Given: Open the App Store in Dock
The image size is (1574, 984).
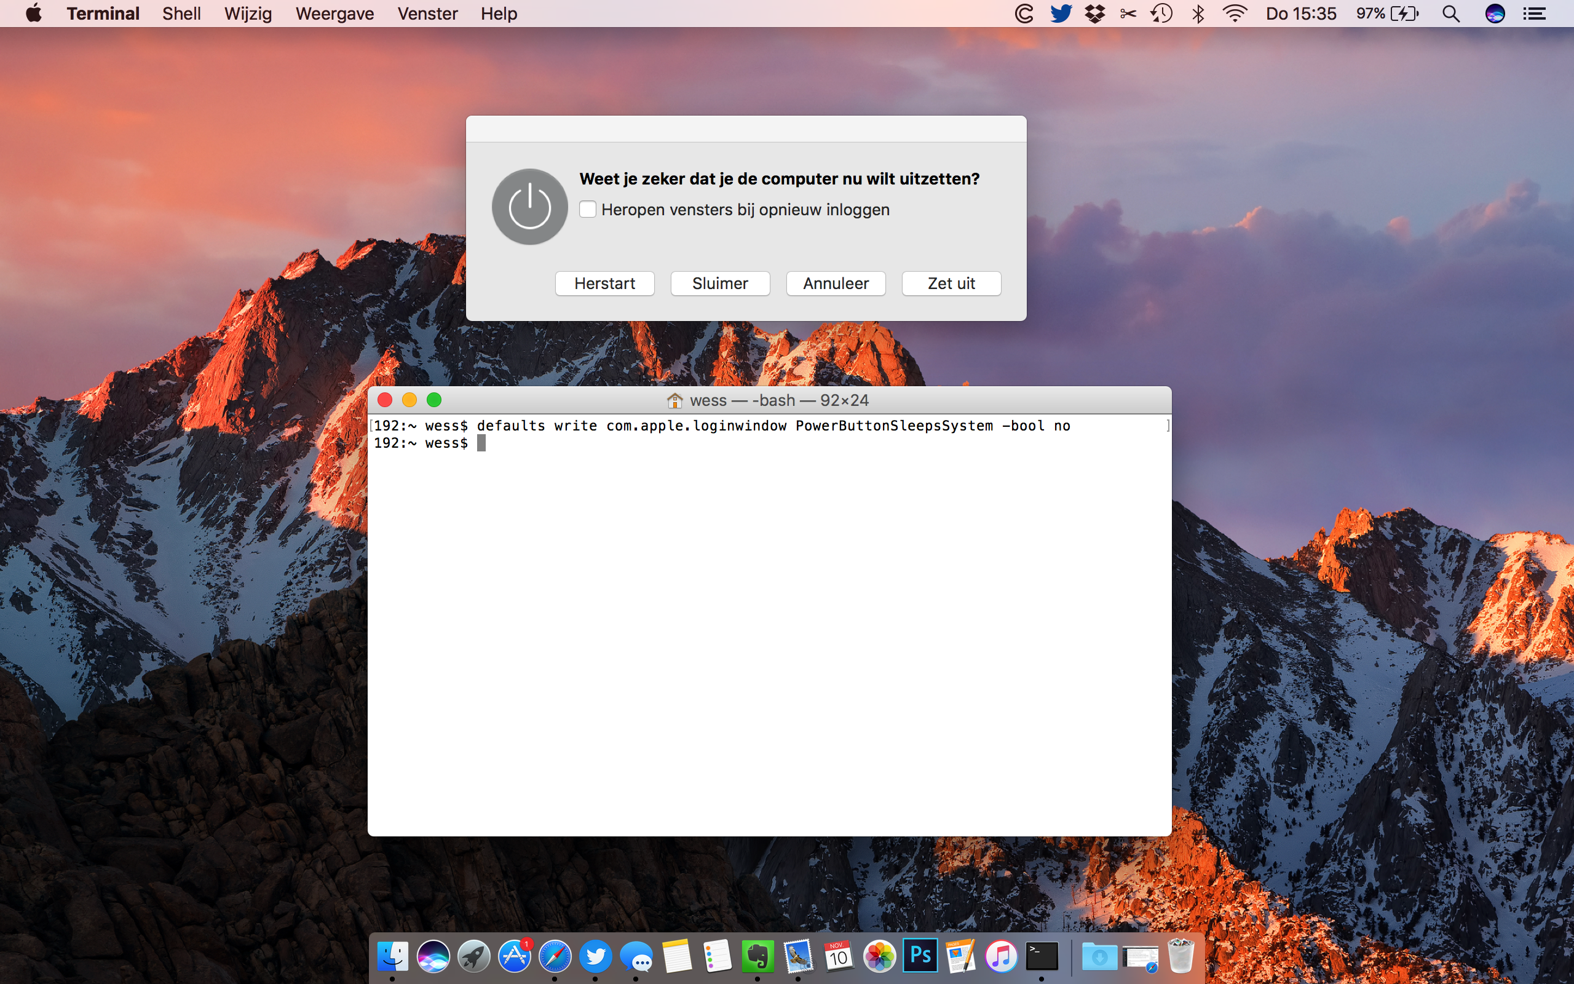Looking at the screenshot, I should point(515,957).
